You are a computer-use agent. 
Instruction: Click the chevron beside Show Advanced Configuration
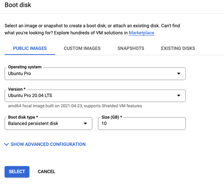[7, 144]
